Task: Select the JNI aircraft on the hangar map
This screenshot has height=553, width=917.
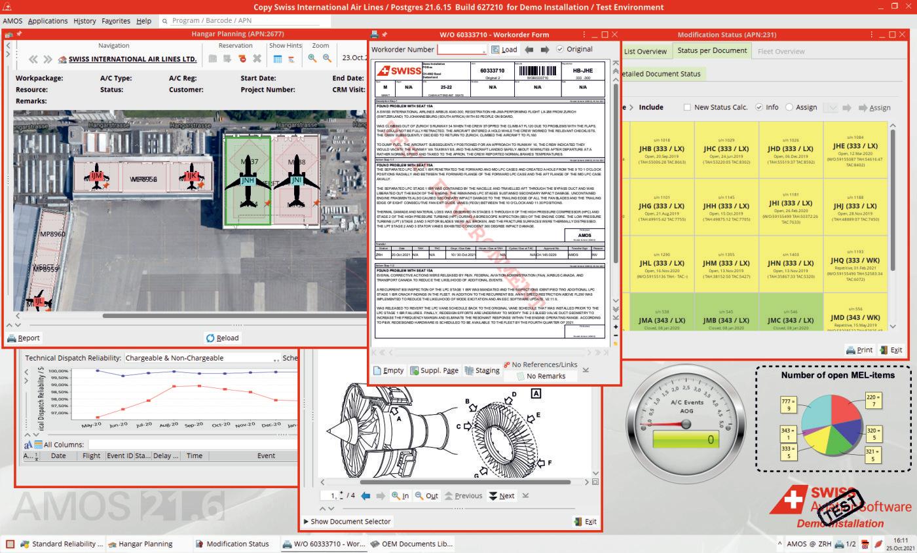Action: pos(296,181)
